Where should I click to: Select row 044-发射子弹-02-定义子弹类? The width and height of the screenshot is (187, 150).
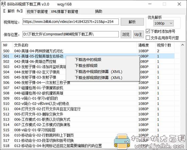click(x=88, y=72)
